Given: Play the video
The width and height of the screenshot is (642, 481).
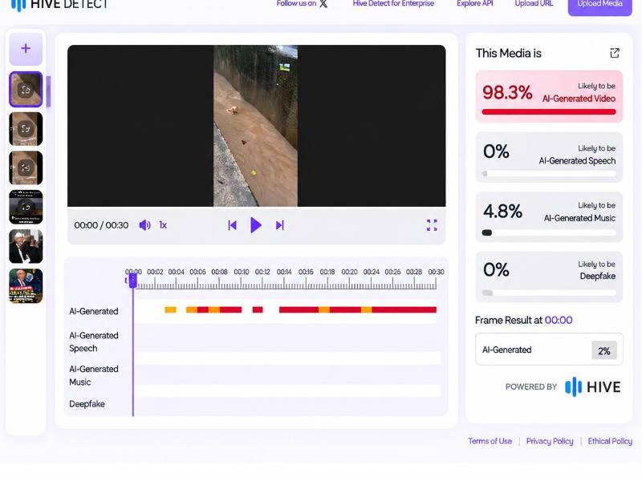Looking at the screenshot, I should 256,225.
